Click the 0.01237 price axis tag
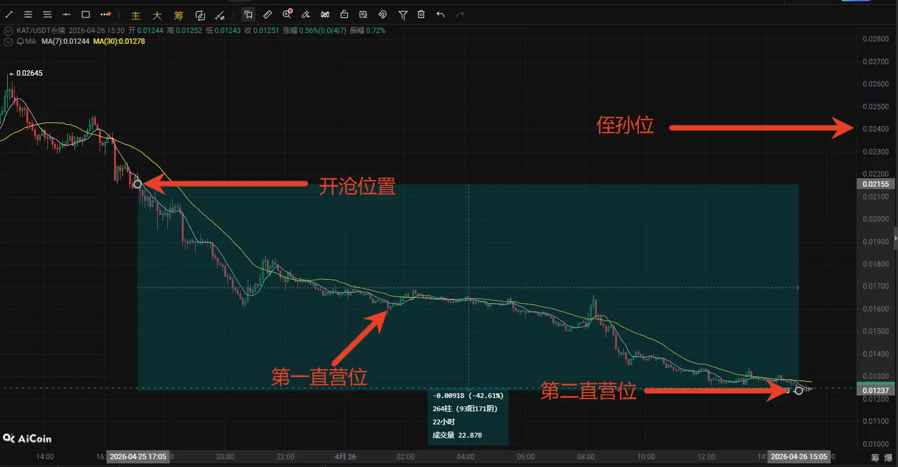The width and height of the screenshot is (898, 467). (876, 391)
